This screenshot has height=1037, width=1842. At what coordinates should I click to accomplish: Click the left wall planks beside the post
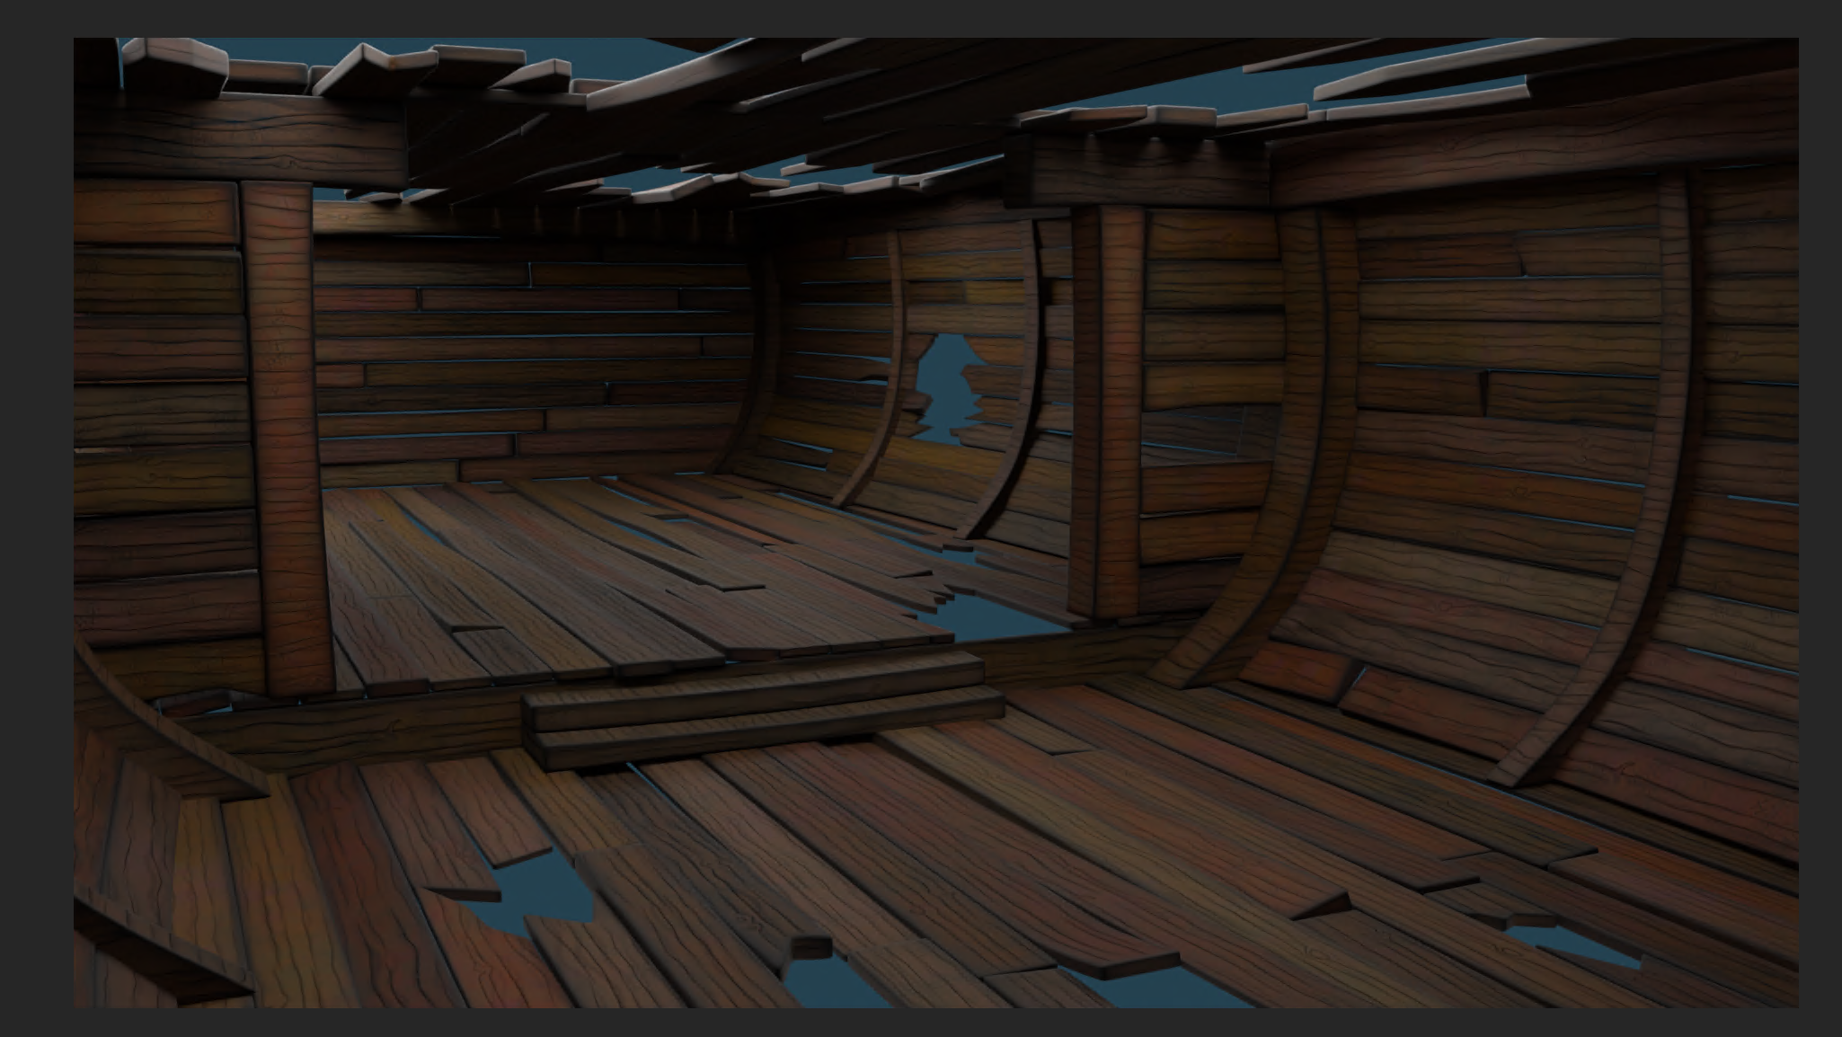tap(157, 404)
